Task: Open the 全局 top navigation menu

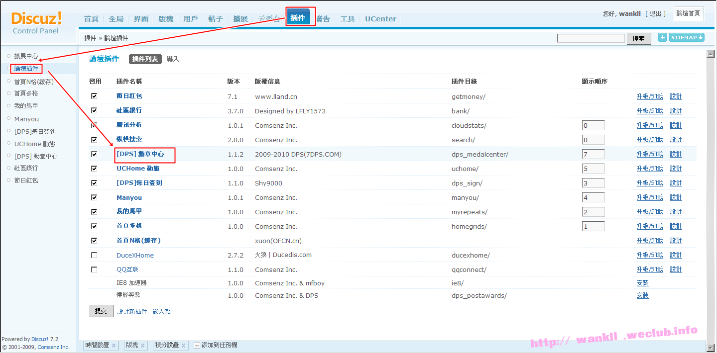Action: (116, 19)
